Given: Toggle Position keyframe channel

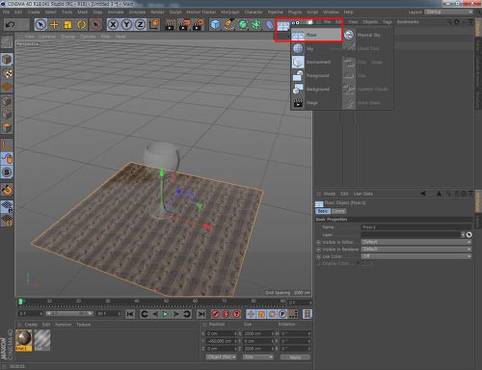Looking at the screenshot, I should [x=251, y=314].
